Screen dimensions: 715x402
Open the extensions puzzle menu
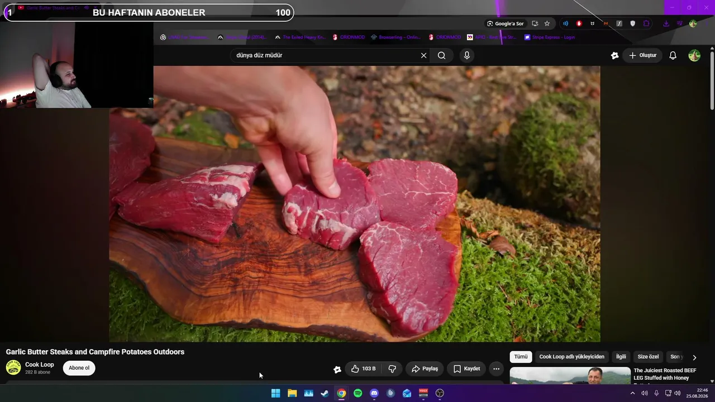(646, 23)
